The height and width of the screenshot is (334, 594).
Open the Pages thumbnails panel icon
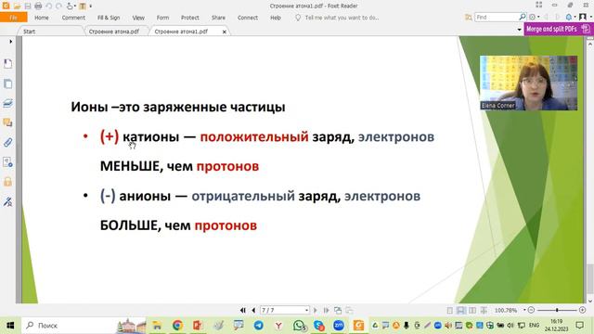coord(7,83)
